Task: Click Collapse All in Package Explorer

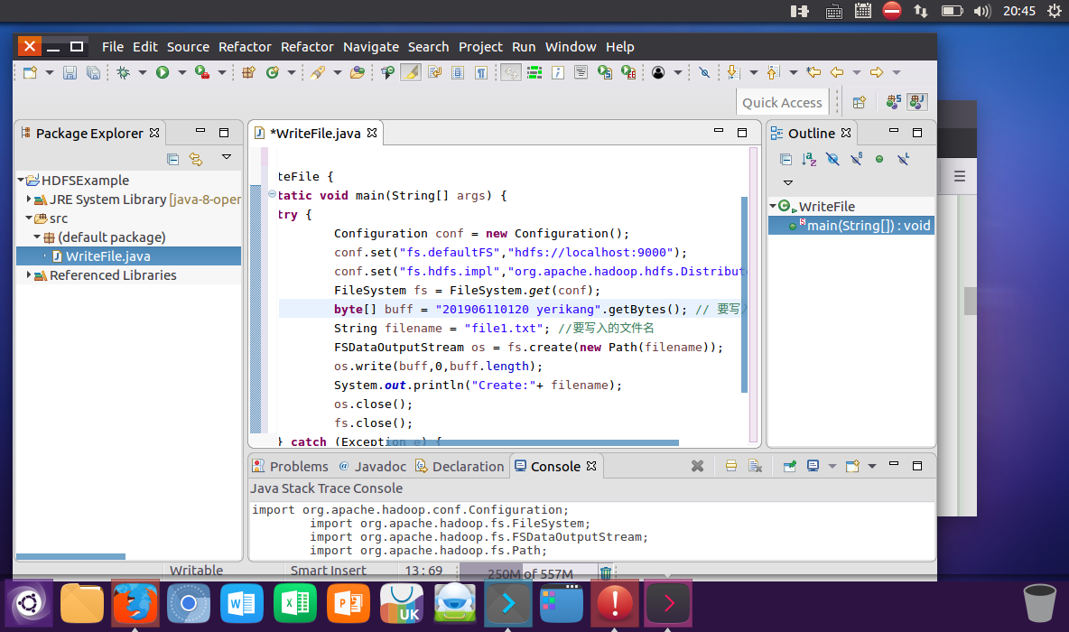Action: click(172, 160)
